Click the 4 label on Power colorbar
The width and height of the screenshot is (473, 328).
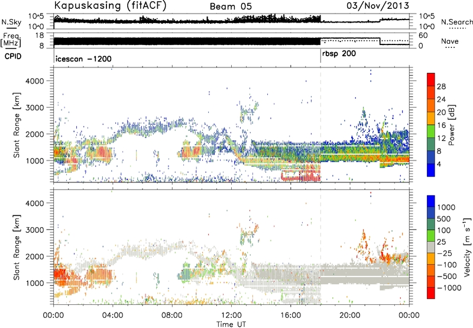coord(439,165)
